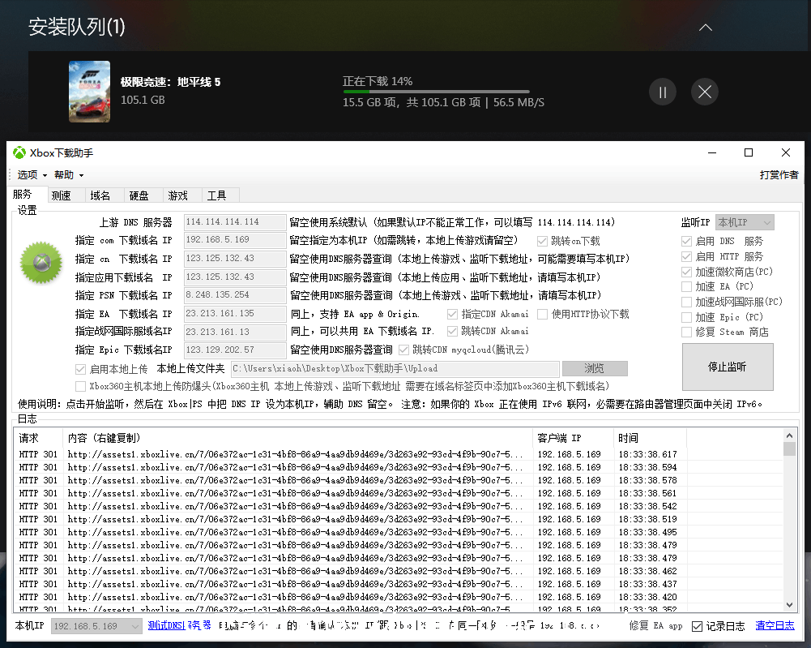The width and height of the screenshot is (811, 648).
Task: Click the Xbox下载助手 title bar icon
Action: pos(19,152)
